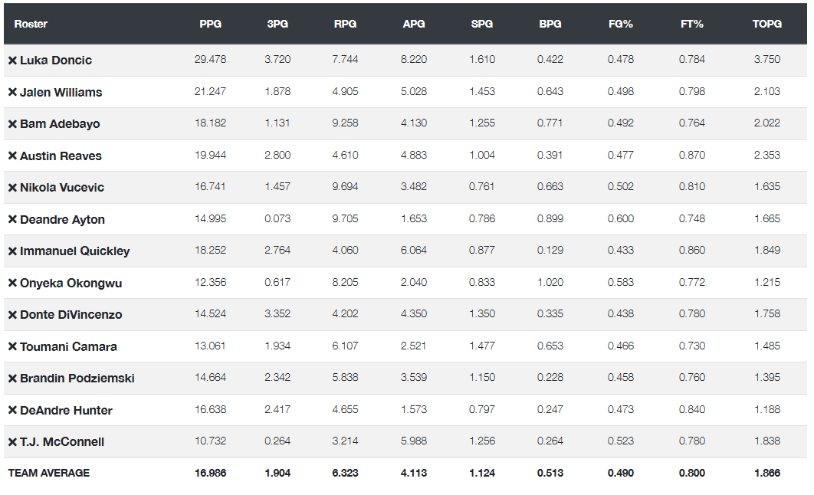The image size is (814, 495).
Task: Delete T.J. McConnell via X icon
Action: point(12,442)
